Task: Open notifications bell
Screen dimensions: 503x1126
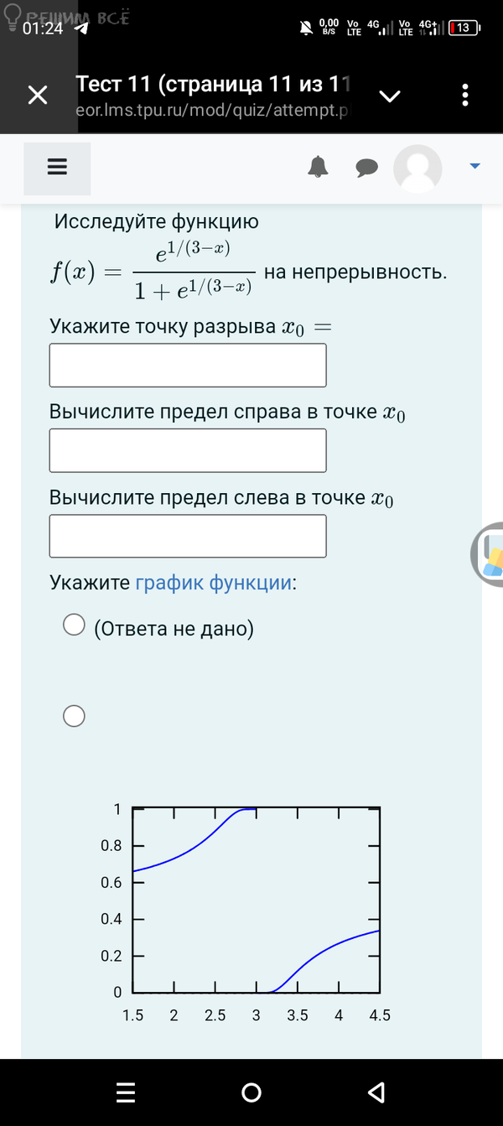Action: (x=318, y=168)
